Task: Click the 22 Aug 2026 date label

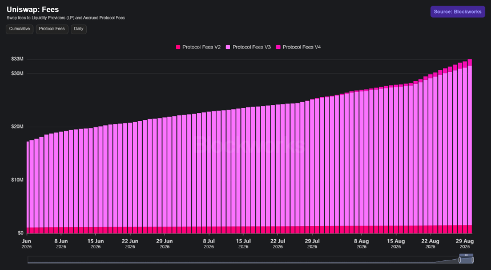Action: pos(430,244)
